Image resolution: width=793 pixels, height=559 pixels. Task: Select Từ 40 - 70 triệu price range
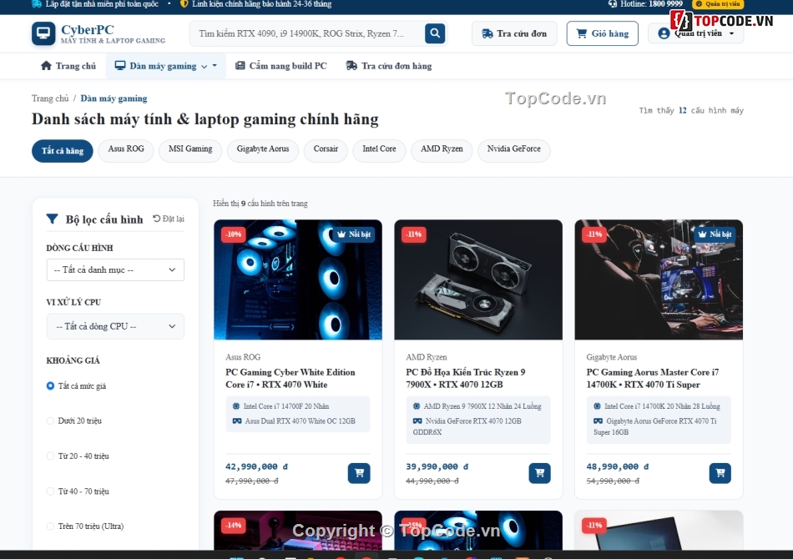pos(50,491)
